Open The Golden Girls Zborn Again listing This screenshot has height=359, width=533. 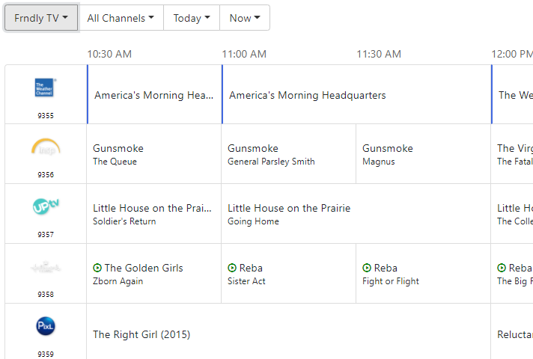(153, 274)
